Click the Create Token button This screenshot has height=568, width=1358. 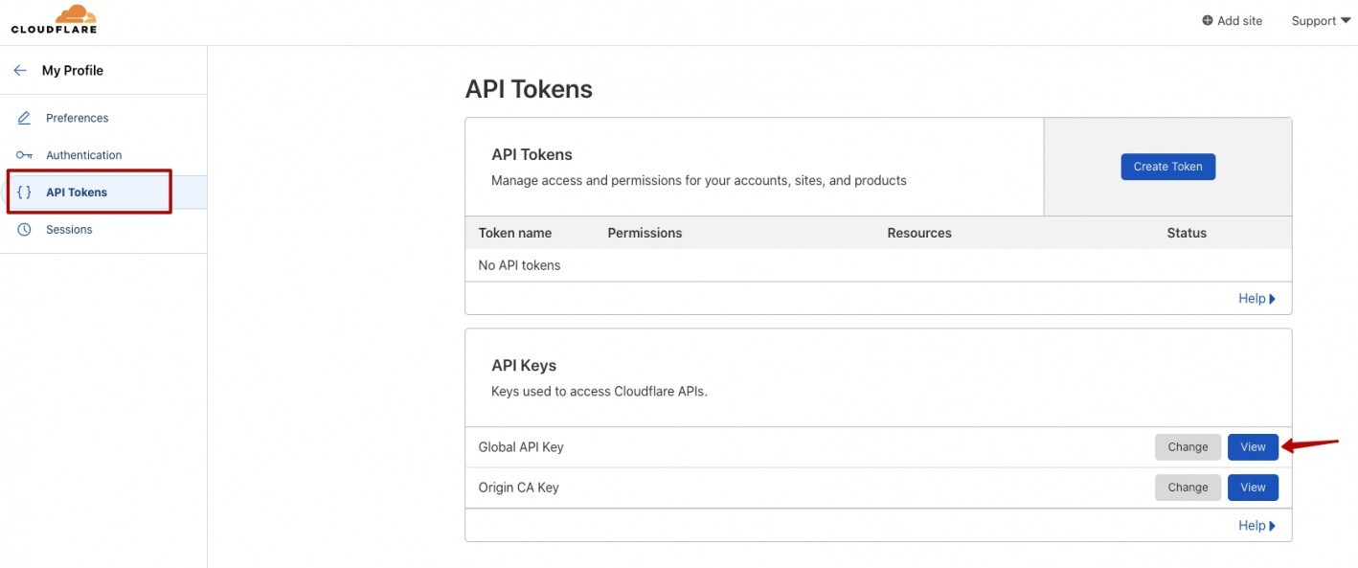(1167, 167)
